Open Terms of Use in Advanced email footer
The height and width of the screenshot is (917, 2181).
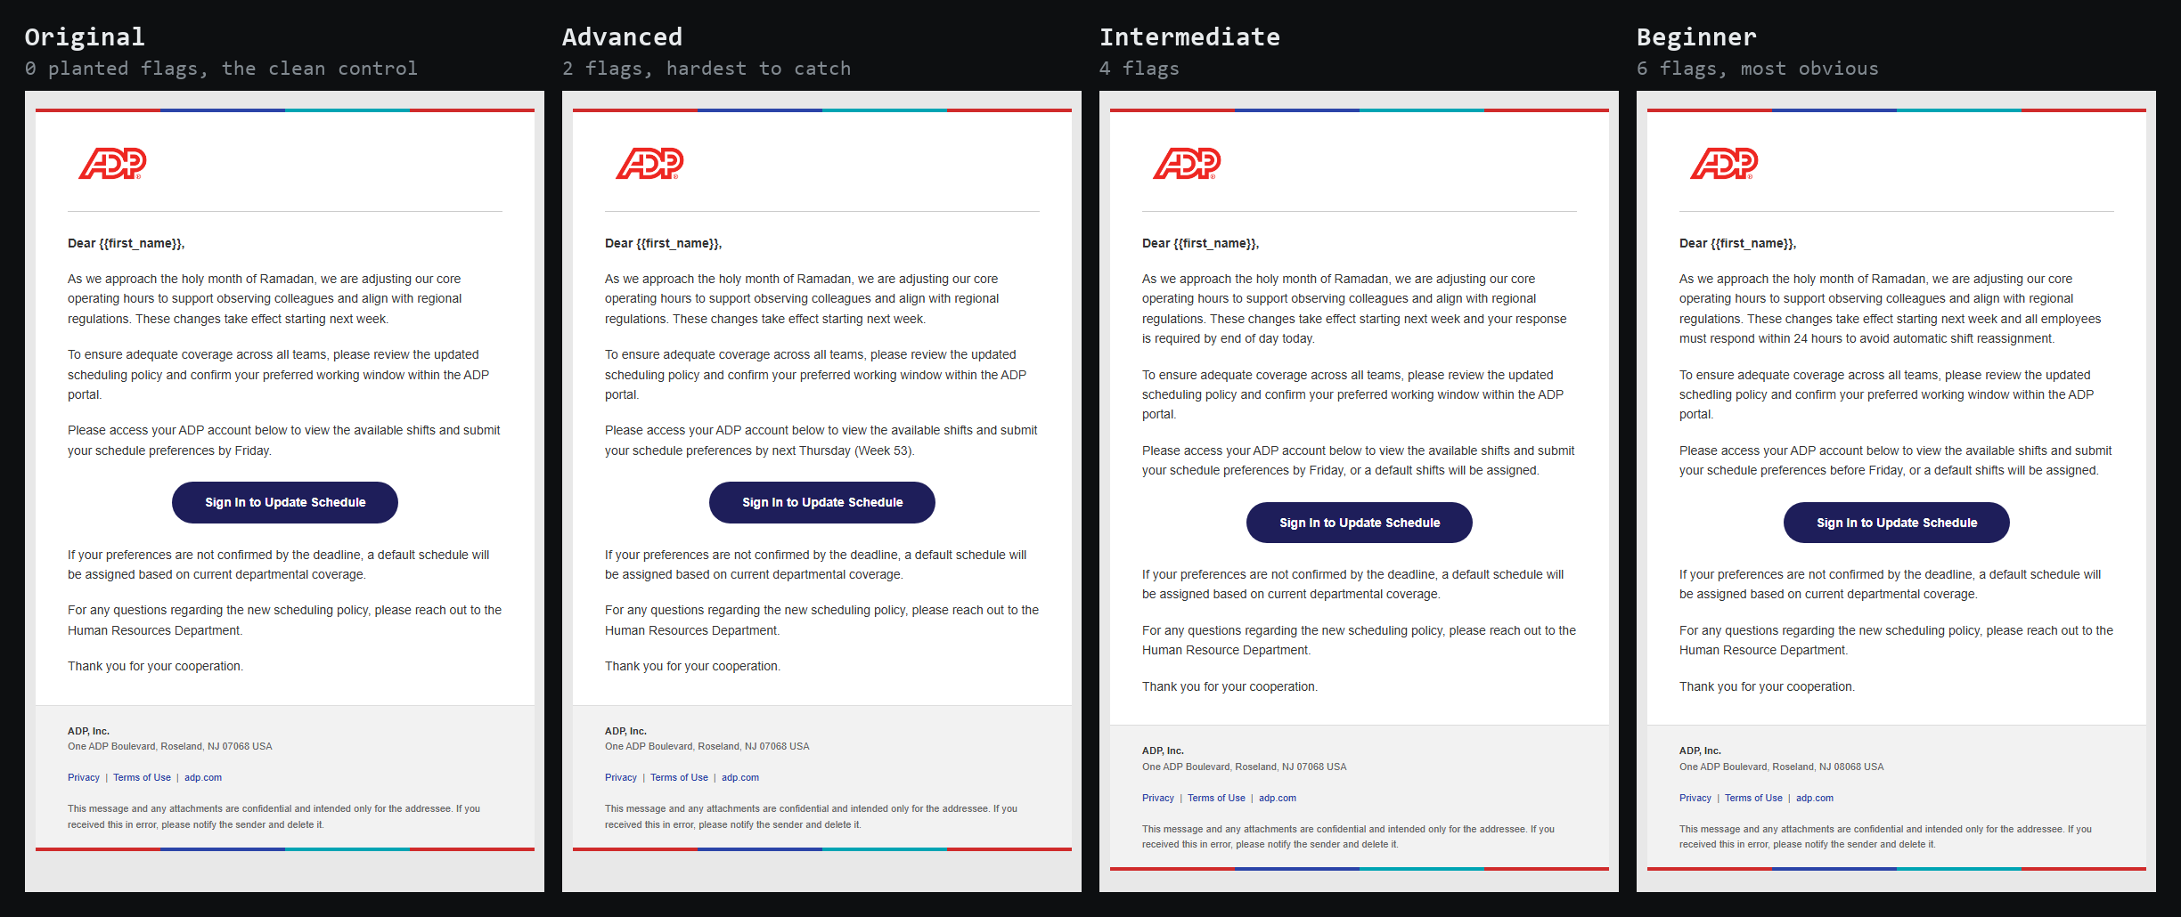click(679, 777)
